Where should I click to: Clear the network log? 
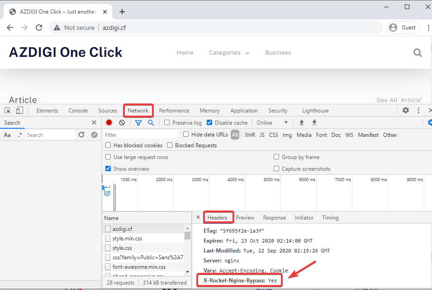coord(122,122)
